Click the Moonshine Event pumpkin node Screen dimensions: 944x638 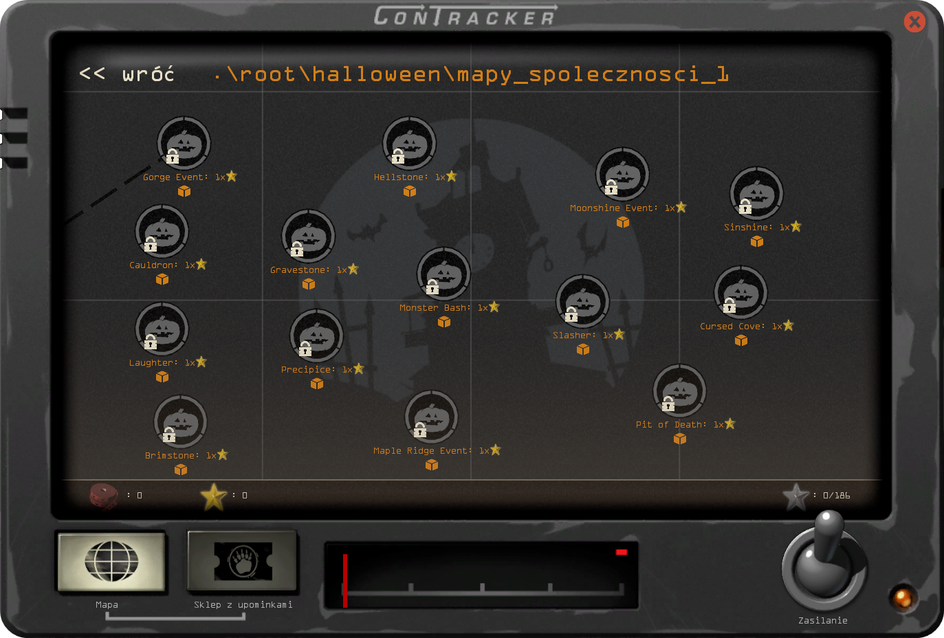622,175
